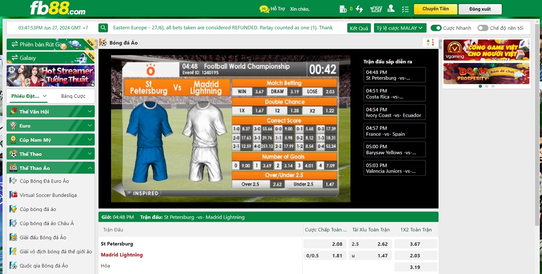This screenshot has width=542, height=274.
Task: Click the sort arrows icon above video
Action: point(430,43)
